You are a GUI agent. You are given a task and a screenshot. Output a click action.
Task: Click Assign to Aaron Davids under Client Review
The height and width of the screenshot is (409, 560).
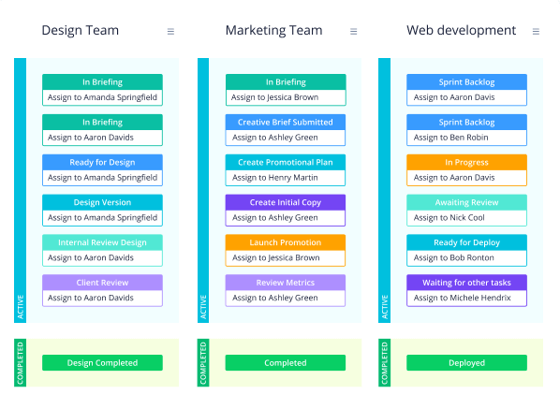tap(102, 298)
